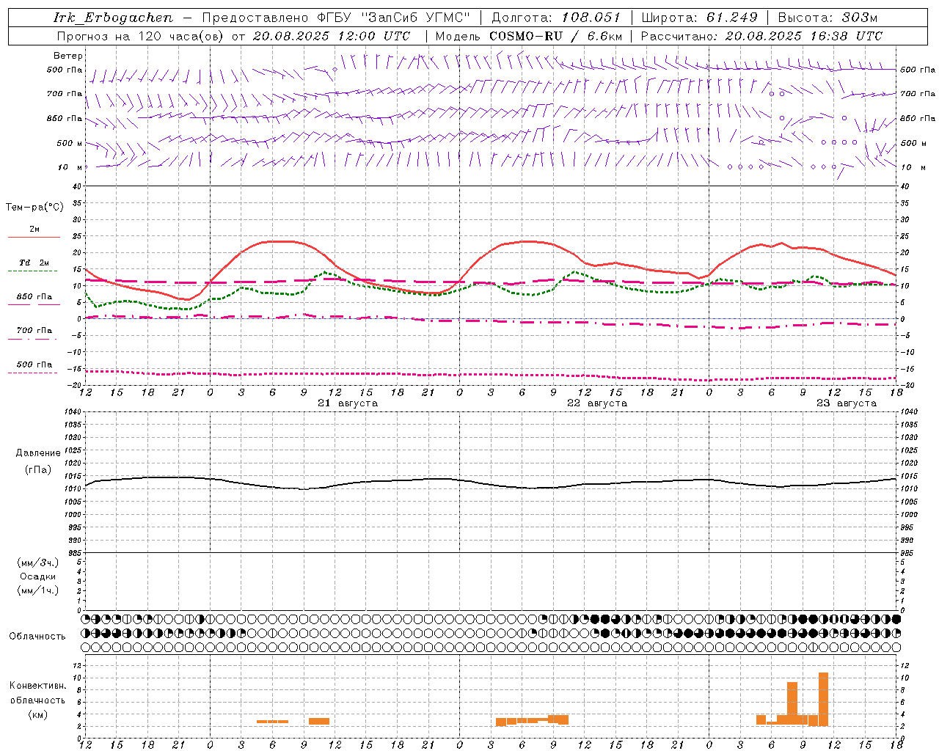The height and width of the screenshot is (751, 939).
Task: Click the solid red line sample under 2м
Action: [34, 237]
